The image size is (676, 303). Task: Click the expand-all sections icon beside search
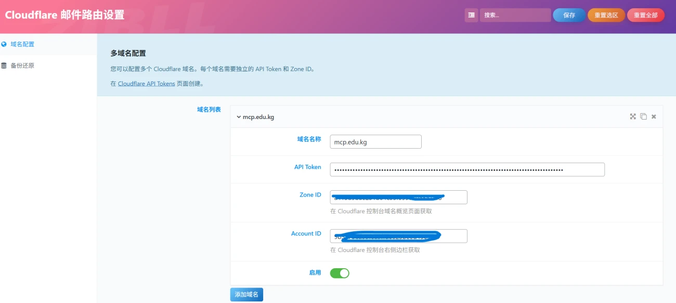[x=471, y=15]
